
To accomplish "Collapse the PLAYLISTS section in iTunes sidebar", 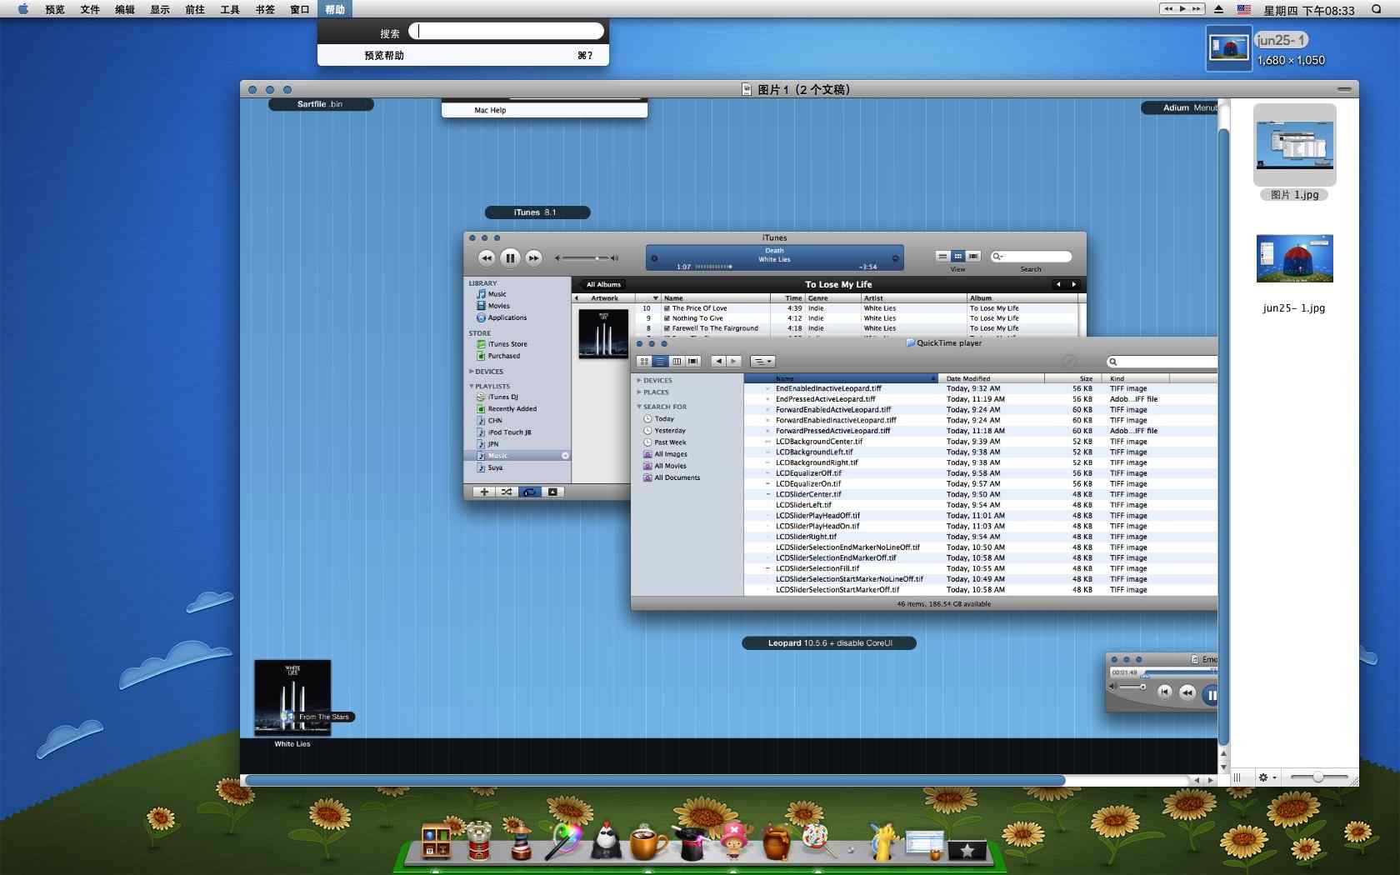I will coord(472,387).
